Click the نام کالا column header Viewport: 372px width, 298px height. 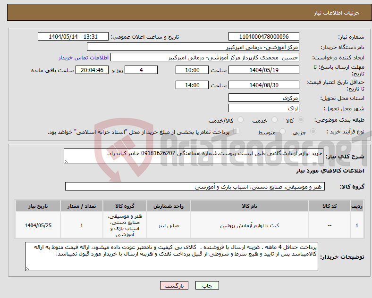click(249, 206)
